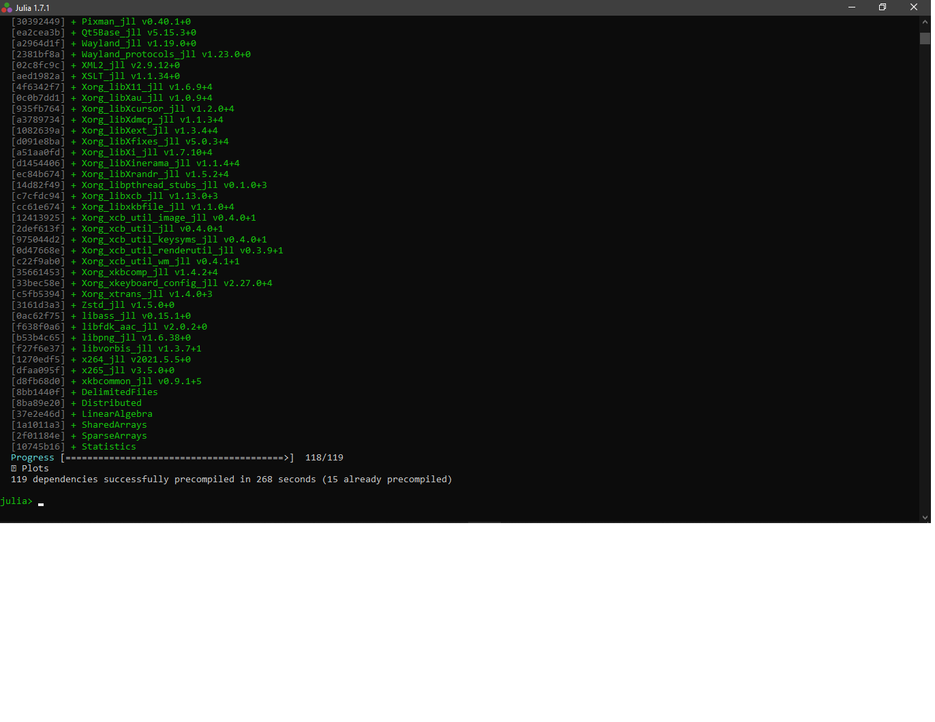Click 'Xorg_xcb_util_image_jll v0.4.0+1' entry
Viewport: 935px width, 722px height.
(169, 218)
